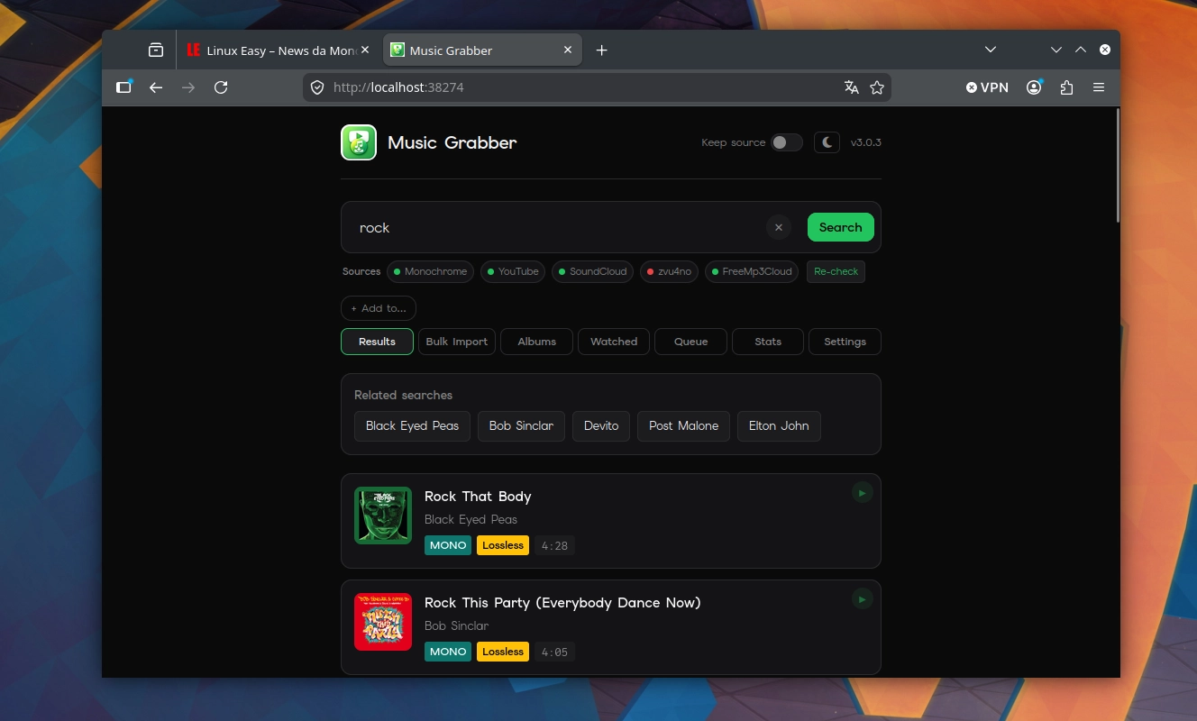
Task: Bookmark this page with the star
Action: (877, 87)
